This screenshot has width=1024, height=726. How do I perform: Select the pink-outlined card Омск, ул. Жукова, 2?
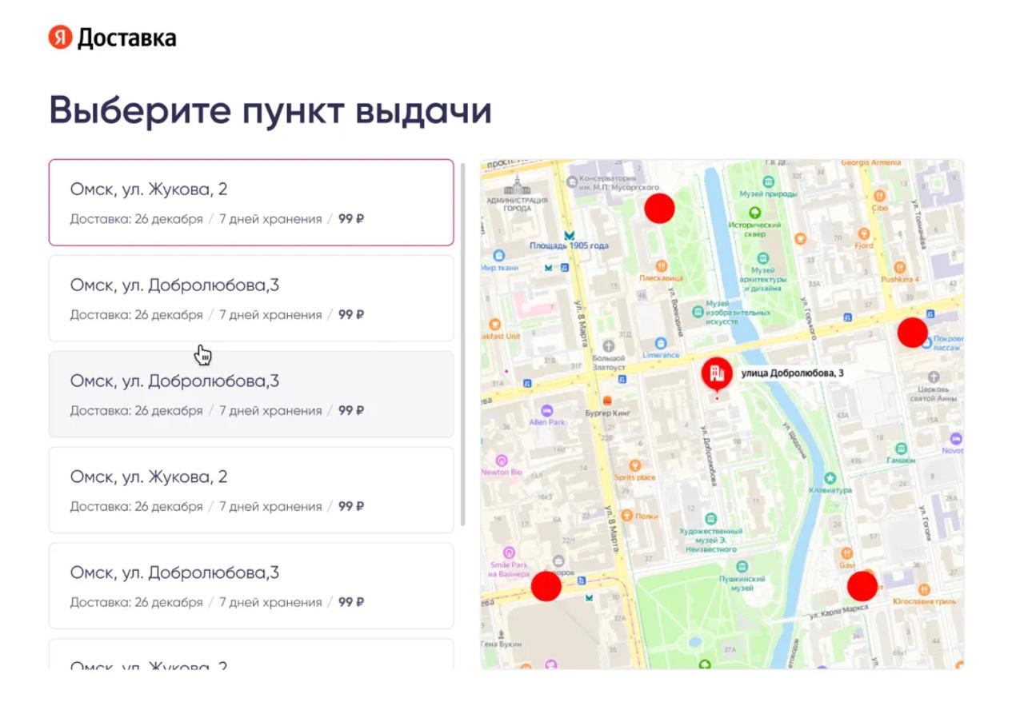coord(251,202)
